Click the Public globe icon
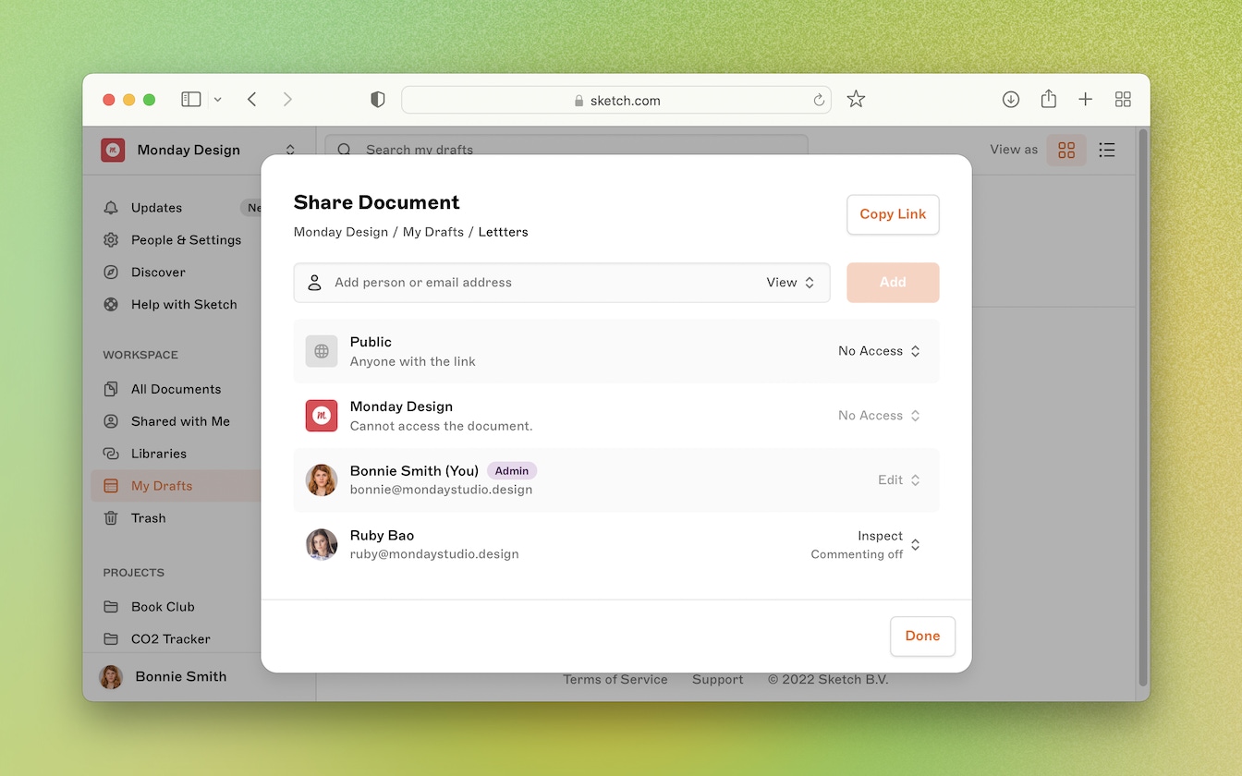1242x776 pixels. click(321, 351)
